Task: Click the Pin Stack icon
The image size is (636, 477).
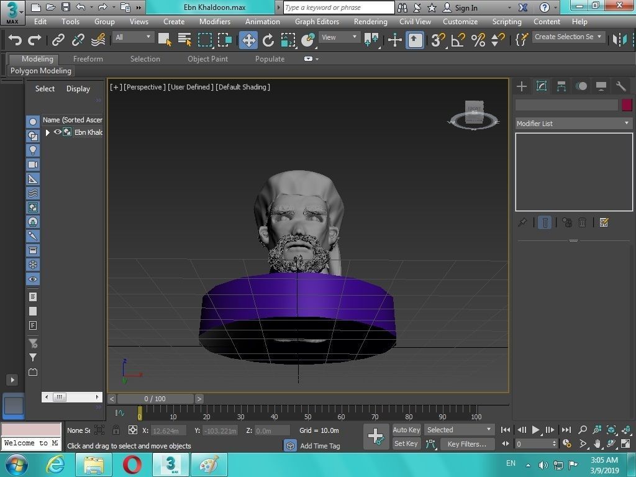Action: (522, 222)
